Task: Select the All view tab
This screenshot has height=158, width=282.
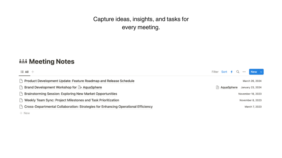Action: point(25,72)
